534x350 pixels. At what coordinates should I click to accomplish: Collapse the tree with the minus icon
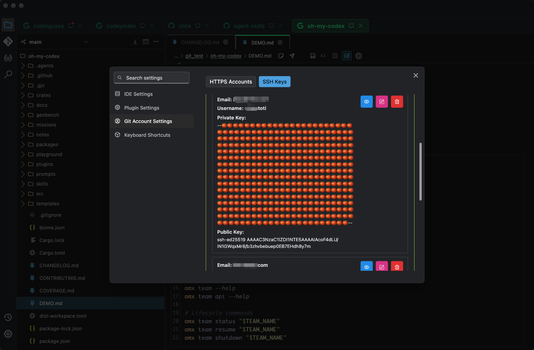pos(156,42)
